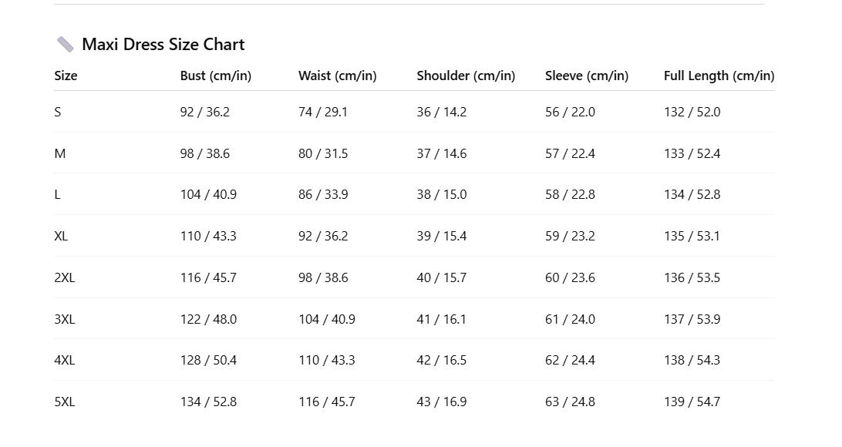Select the 5XL row label
Image resolution: width=842 pixels, height=447 pixels.
(64, 402)
